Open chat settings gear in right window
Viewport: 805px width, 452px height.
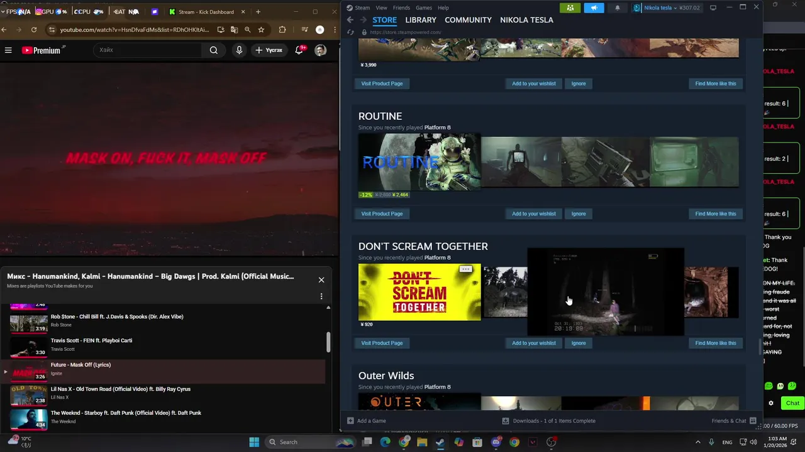pos(771,403)
